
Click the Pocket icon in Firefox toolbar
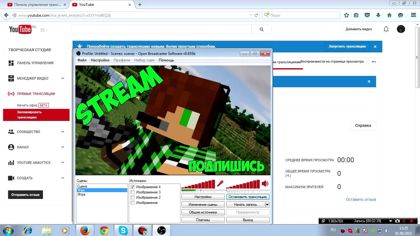[x=367, y=15]
